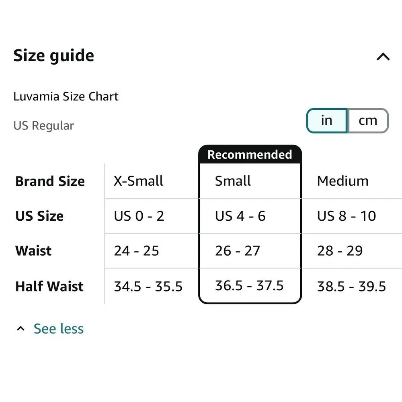Click the US 8 - 10 cell
402x402 pixels.
346,216
